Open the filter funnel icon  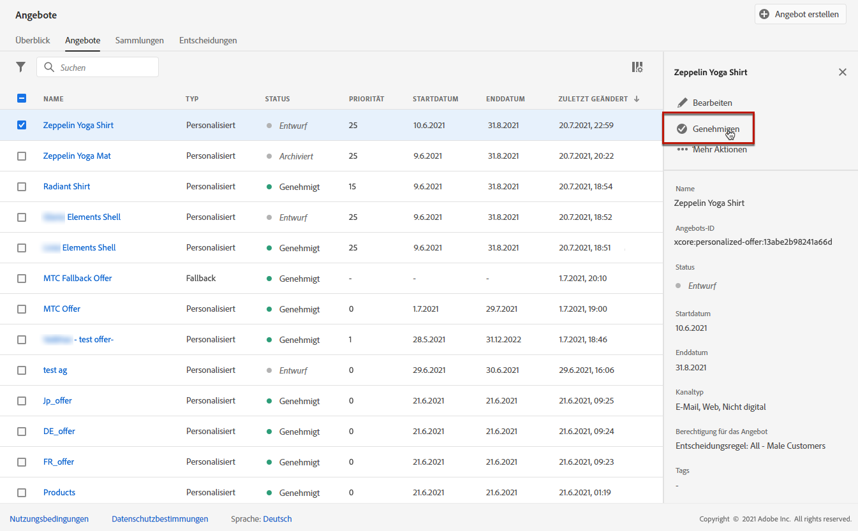point(21,67)
